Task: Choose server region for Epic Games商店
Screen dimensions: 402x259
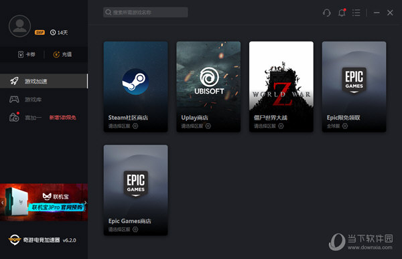Action: coord(123,230)
